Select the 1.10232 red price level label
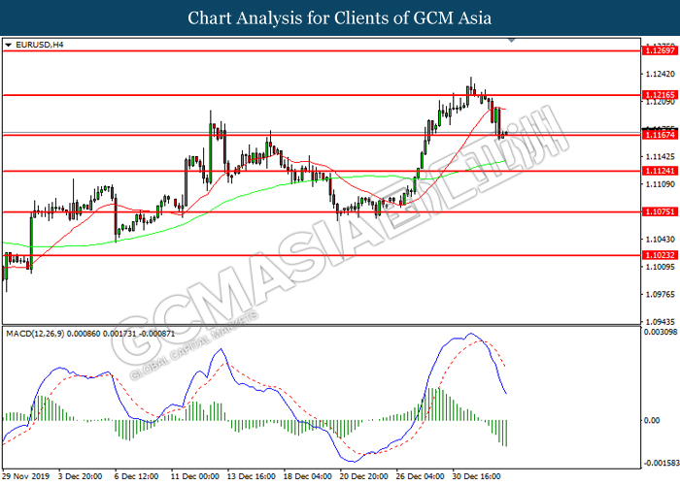The image size is (680, 485). 660,255
